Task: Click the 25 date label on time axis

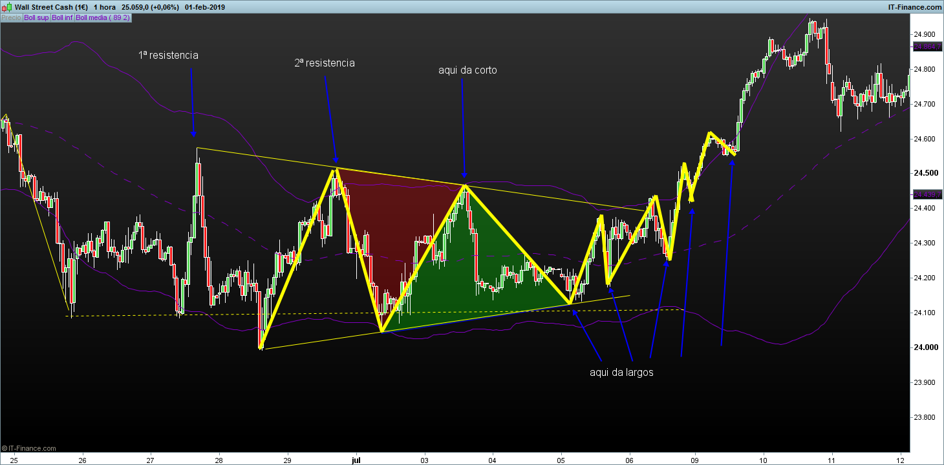Action: click(x=14, y=460)
